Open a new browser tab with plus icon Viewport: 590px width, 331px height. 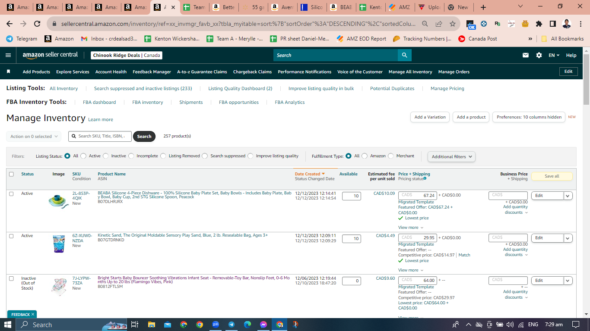click(483, 7)
